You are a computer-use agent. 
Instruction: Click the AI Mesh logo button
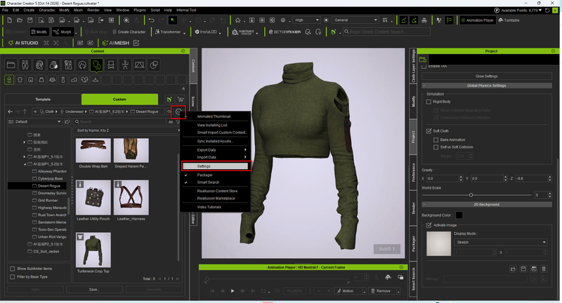tap(115, 43)
